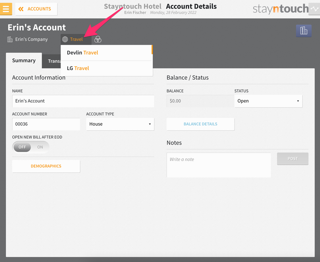Open the Demographics button
Viewport: 320px width, 262px height.
46,166
